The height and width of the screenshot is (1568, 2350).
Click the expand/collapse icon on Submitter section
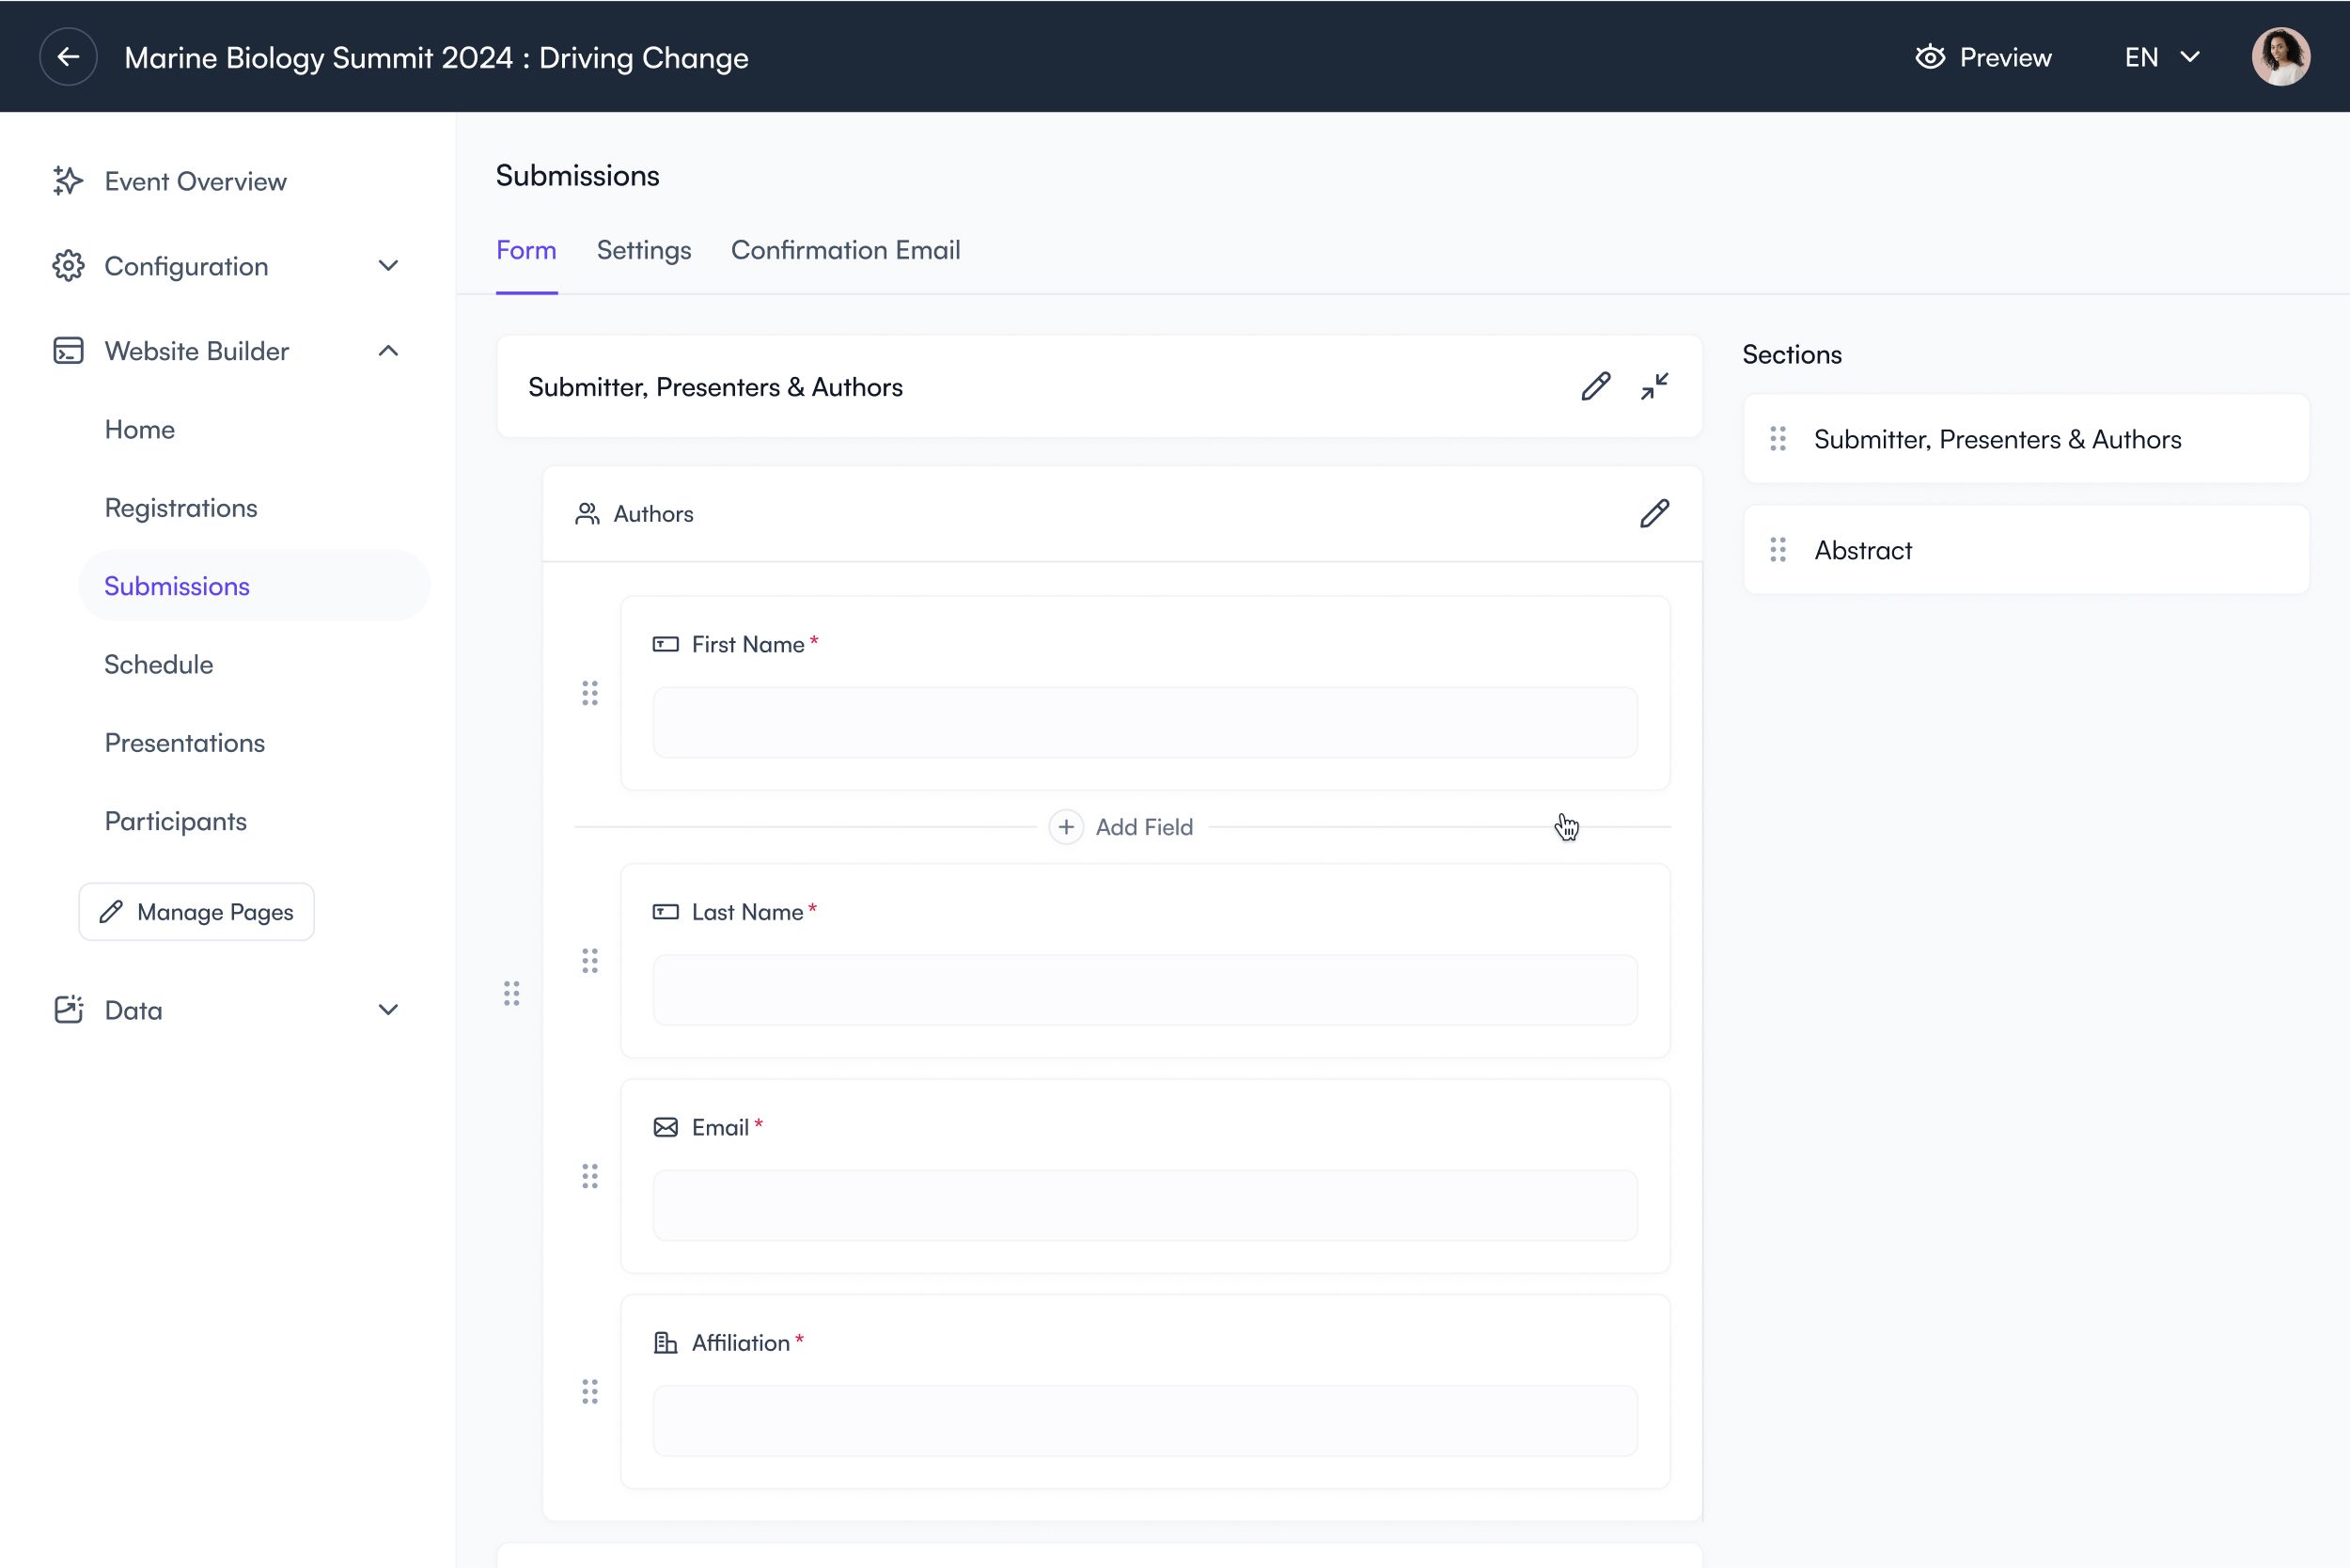coord(1653,386)
